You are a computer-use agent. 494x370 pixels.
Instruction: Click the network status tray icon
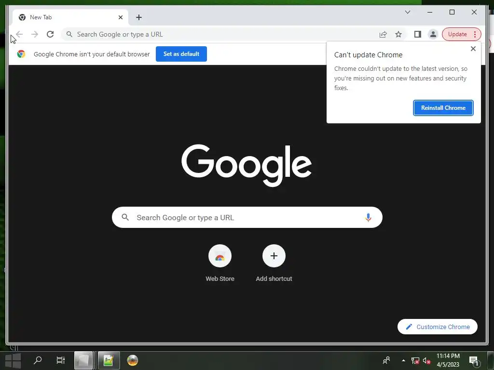click(x=415, y=360)
